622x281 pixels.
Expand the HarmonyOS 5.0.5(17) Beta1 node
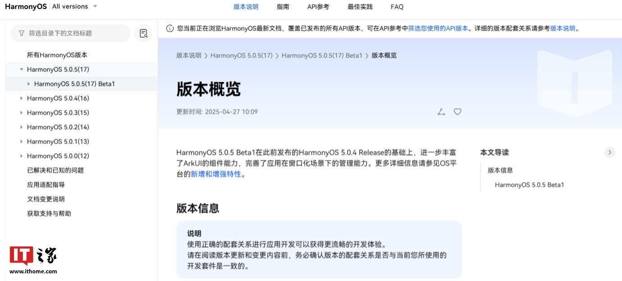[29, 84]
